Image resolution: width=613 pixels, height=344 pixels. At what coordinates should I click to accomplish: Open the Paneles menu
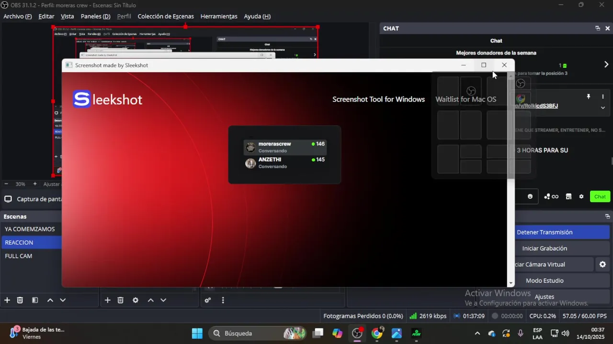coord(95,16)
